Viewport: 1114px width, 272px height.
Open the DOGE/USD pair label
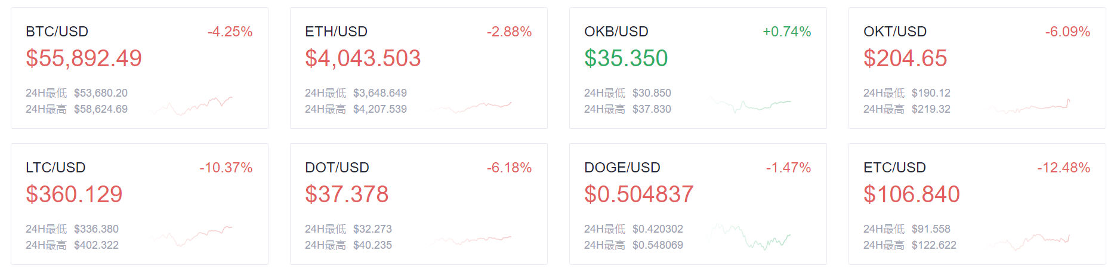pyautogui.click(x=622, y=168)
